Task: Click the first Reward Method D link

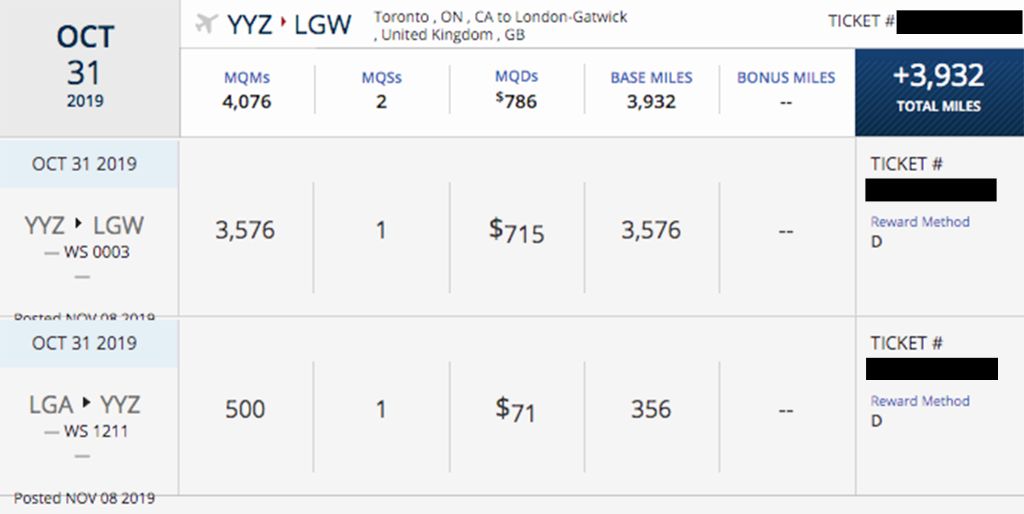Action: tap(920, 221)
